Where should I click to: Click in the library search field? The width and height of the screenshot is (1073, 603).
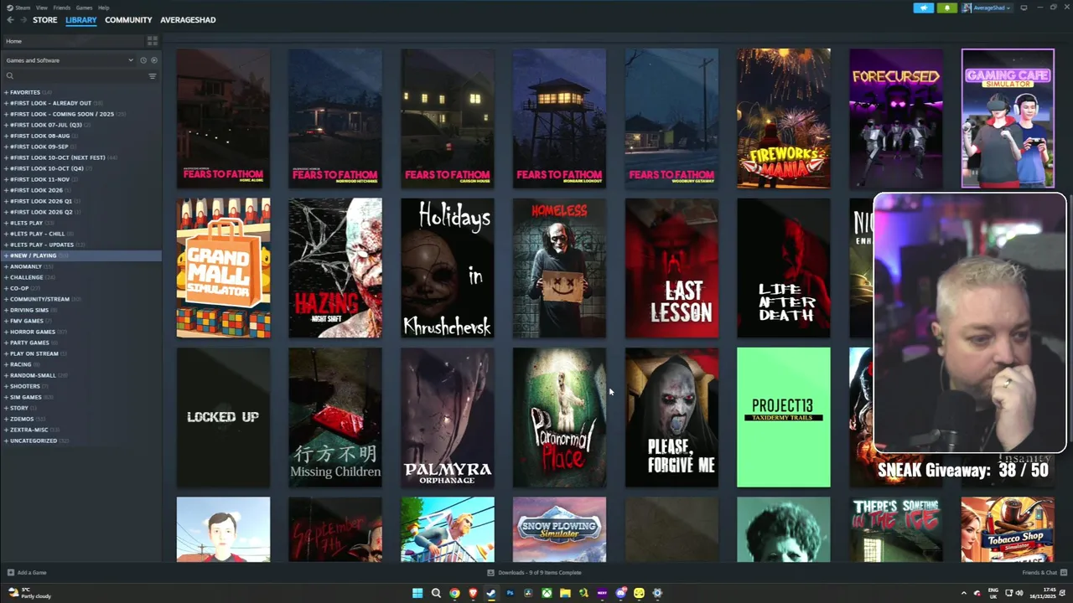click(x=80, y=76)
